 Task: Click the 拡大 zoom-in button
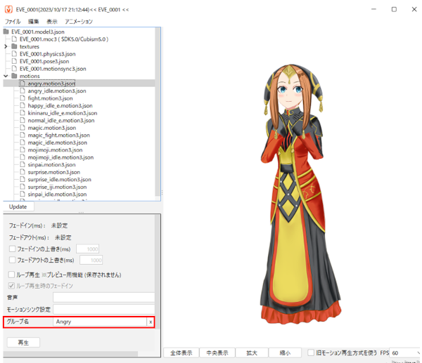[252, 352]
